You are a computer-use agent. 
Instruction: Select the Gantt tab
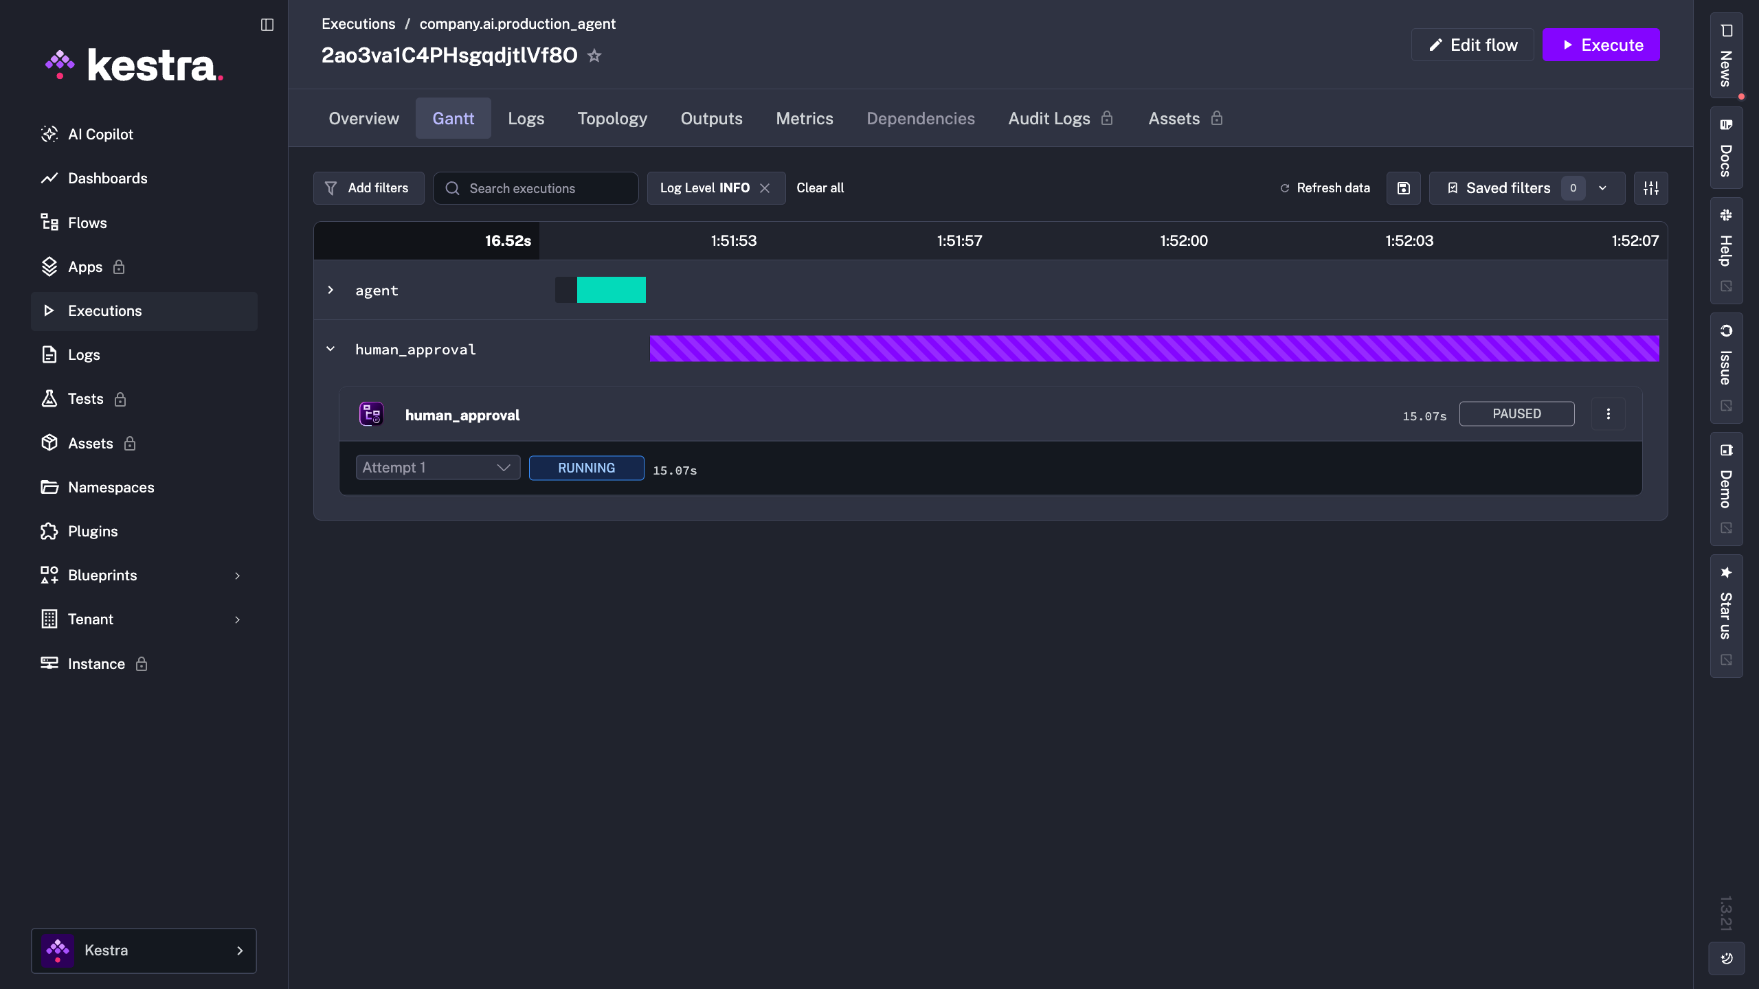click(x=453, y=118)
